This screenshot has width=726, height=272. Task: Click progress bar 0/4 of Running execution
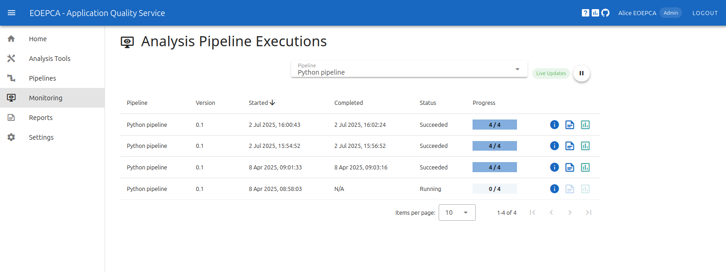(495, 189)
